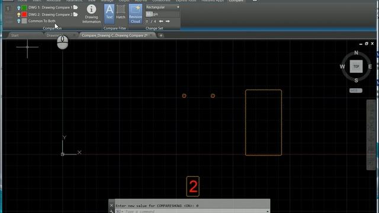Viewport: 379px width, 213px height.
Task: Toggle the Text compare filter
Action: (x=109, y=14)
